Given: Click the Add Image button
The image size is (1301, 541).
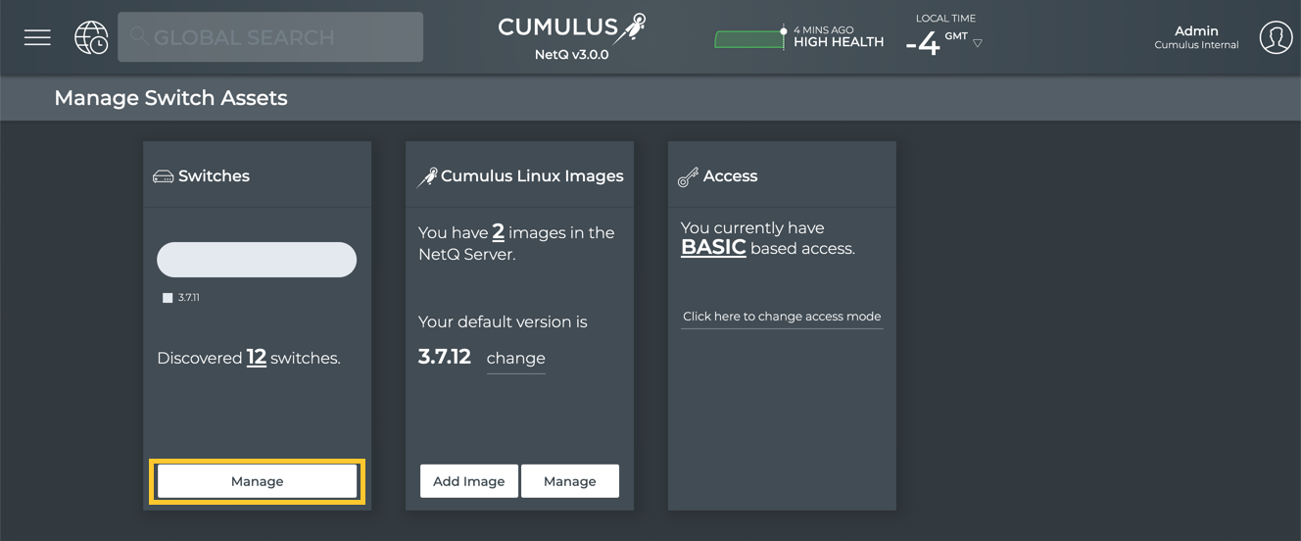Looking at the screenshot, I should pyautogui.click(x=469, y=481).
